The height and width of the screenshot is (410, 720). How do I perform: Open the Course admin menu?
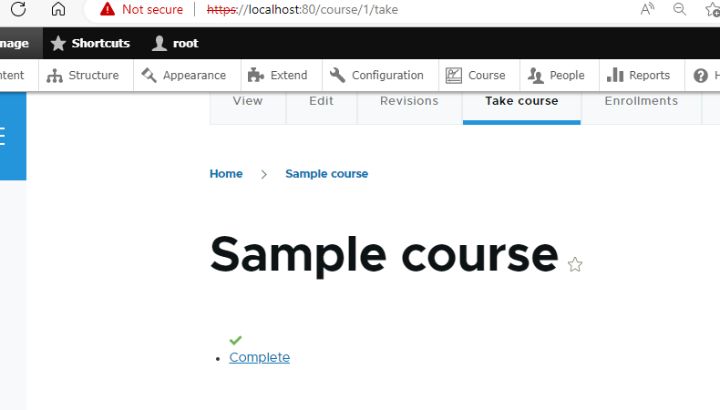coord(476,76)
